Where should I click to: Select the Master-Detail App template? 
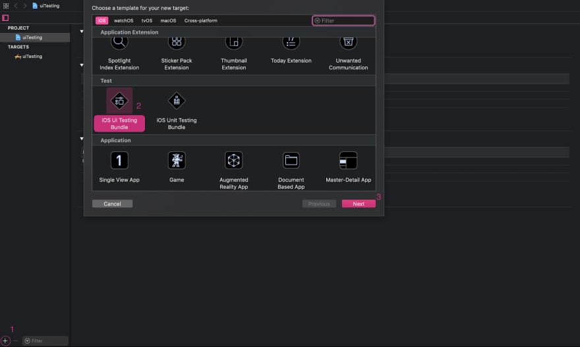coord(348,167)
